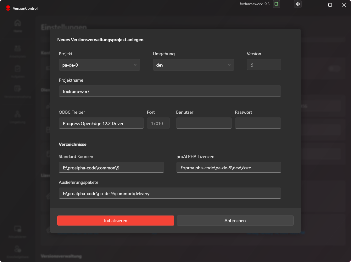Focus the Auslieferungspakete directory field
The image size is (351, 262).
pos(170,193)
